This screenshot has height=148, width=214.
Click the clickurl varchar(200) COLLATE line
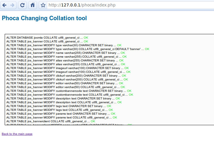(x=67, y=80)
